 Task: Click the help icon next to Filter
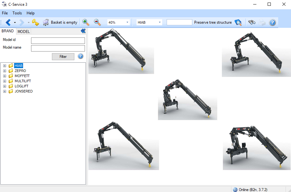click(80, 56)
